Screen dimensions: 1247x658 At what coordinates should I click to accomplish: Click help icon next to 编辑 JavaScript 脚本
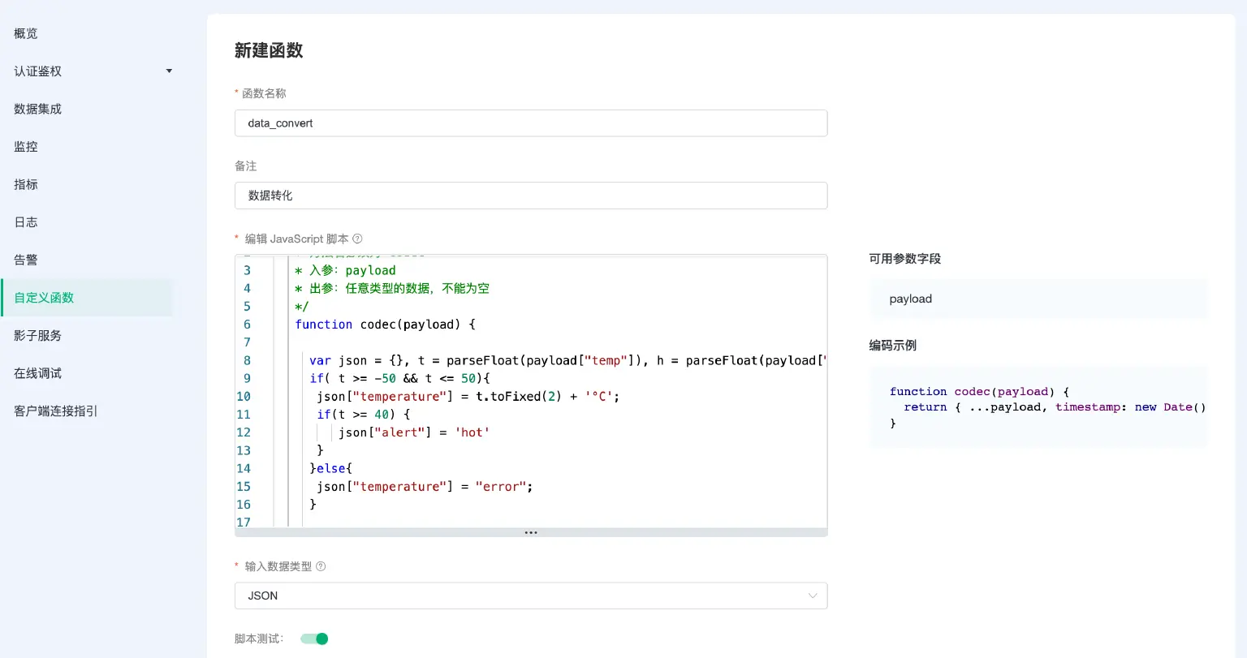[357, 239]
